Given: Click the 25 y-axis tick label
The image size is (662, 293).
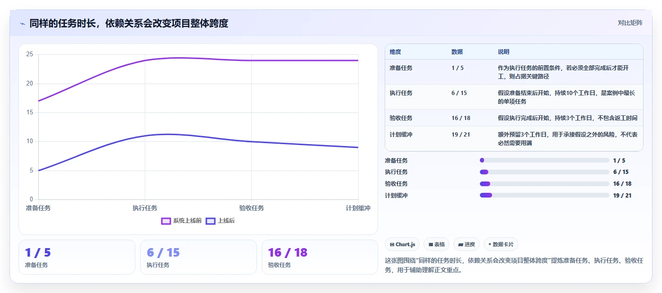Looking at the screenshot, I should click(x=30, y=54).
